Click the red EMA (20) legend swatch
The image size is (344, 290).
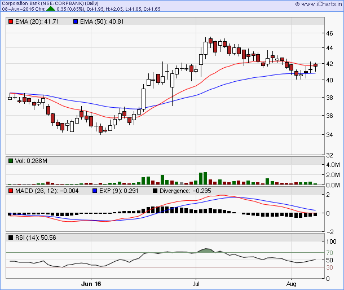coord(11,21)
